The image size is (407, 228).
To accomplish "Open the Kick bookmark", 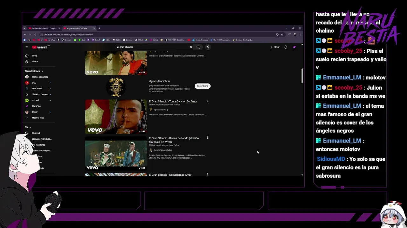I will [82, 40].
